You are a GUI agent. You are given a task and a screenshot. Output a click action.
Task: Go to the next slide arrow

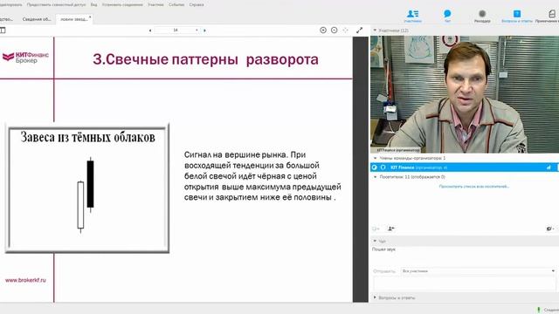click(x=204, y=31)
